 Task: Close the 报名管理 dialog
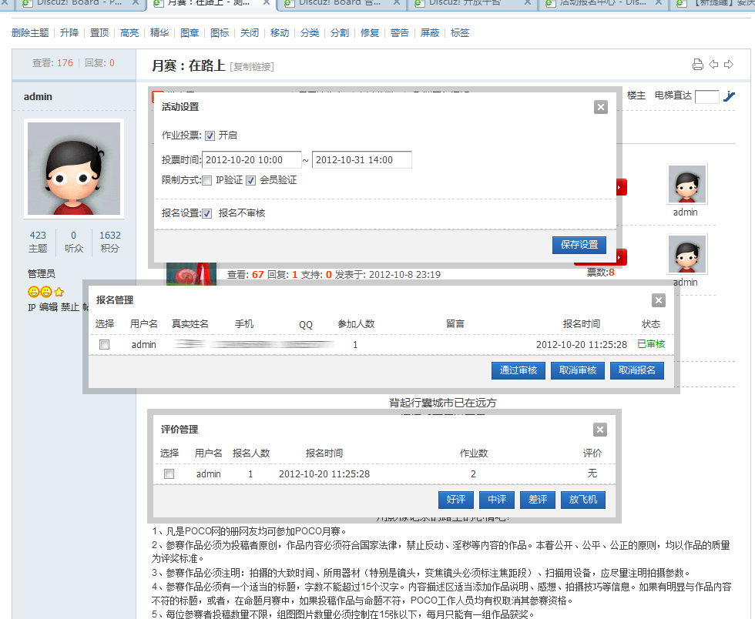point(658,300)
